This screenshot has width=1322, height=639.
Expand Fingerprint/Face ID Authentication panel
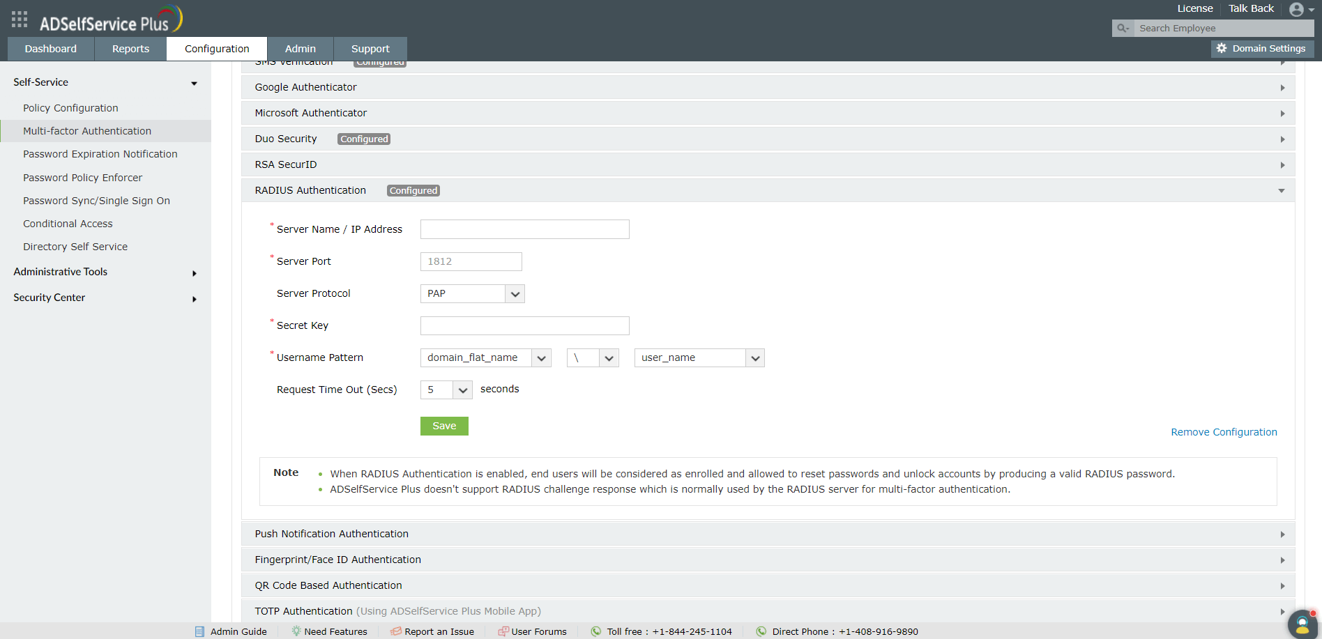tap(768, 560)
